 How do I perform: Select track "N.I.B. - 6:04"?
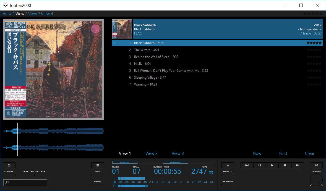tap(218, 63)
